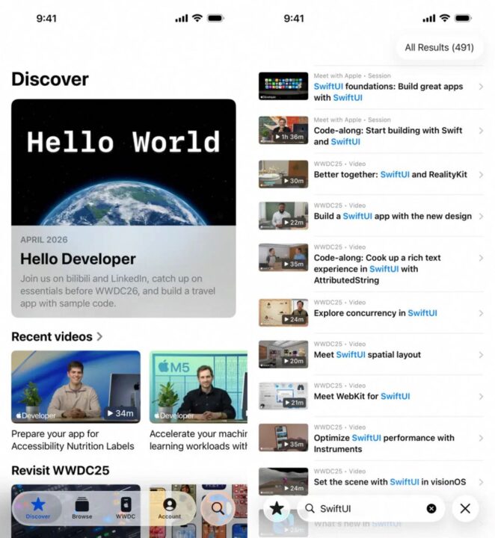Open the Browse tab
The height and width of the screenshot is (538, 495).
(x=82, y=508)
